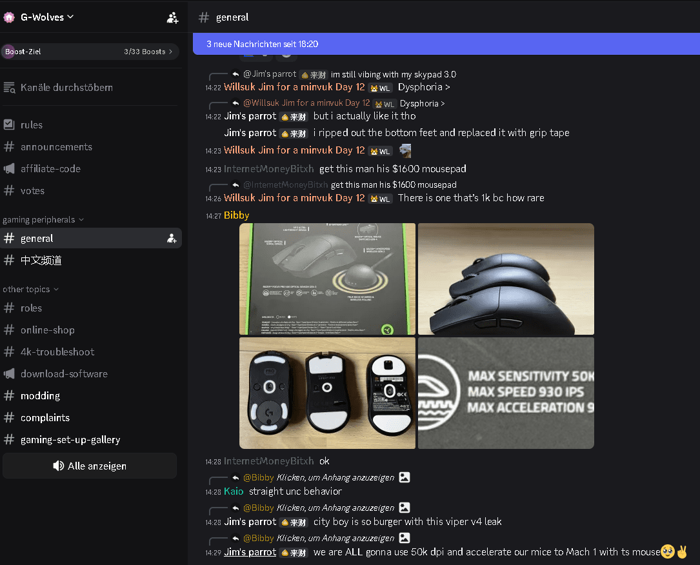Click the 来财 tag on the 14:22 'but i actually like it tho' message
The width and height of the screenshot is (700, 565).
click(x=294, y=117)
